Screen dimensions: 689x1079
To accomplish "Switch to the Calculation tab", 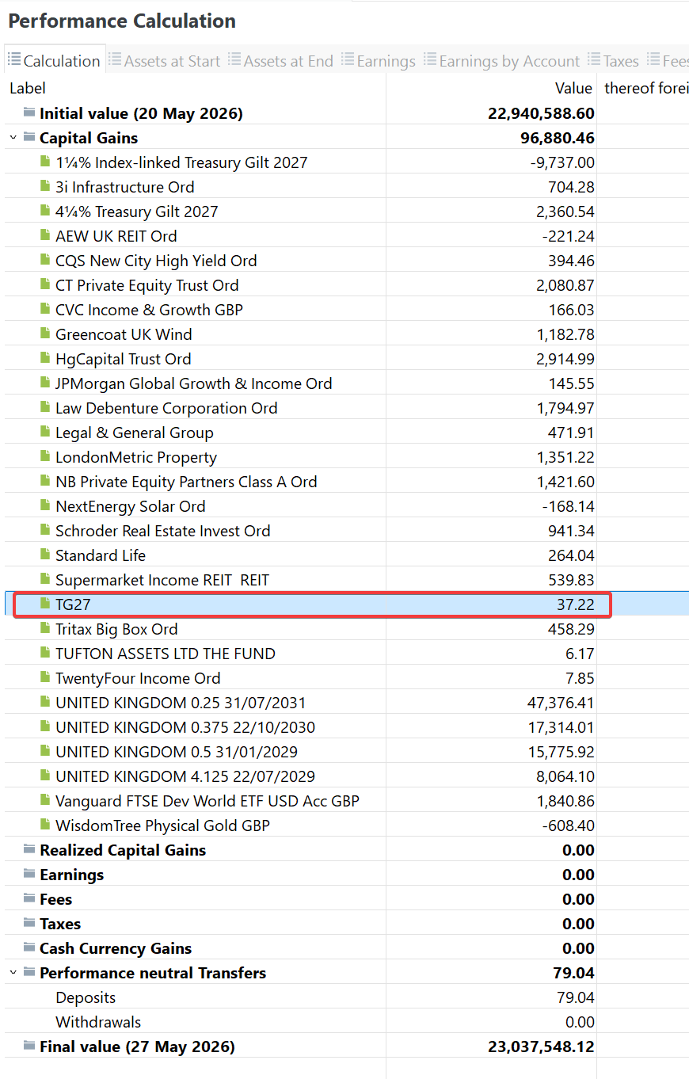I will 55,61.
